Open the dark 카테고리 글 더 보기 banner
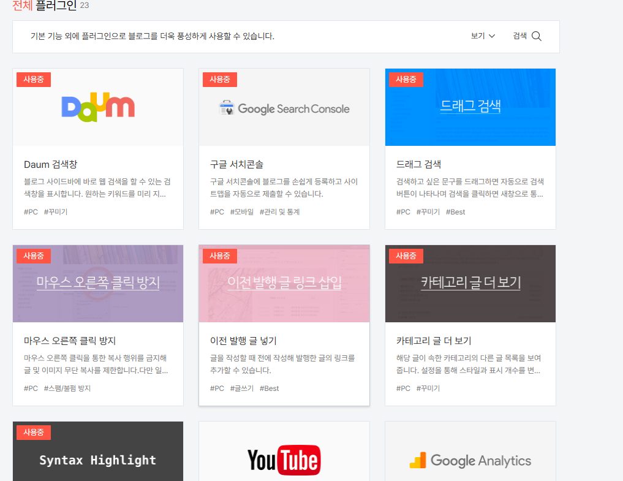Image resolution: width=623 pixels, height=481 pixels. click(x=470, y=284)
